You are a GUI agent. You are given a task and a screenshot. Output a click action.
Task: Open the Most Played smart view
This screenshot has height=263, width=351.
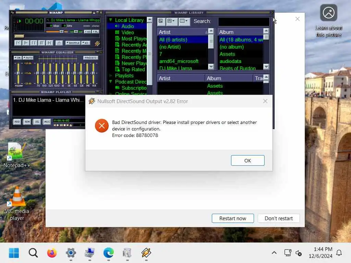[134, 39]
